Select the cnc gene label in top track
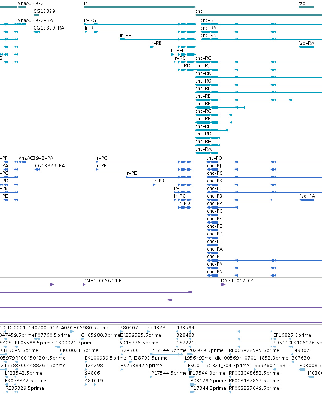Screen dimensions: 322x394 tap(199, 11)
